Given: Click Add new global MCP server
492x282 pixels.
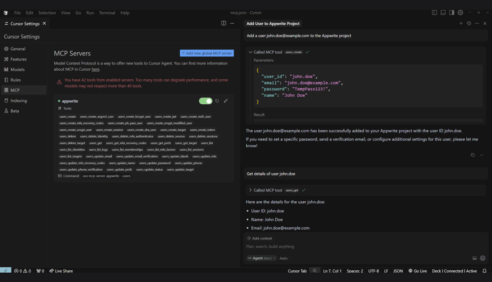Looking at the screenshot, I should click(x=207, y=53).
